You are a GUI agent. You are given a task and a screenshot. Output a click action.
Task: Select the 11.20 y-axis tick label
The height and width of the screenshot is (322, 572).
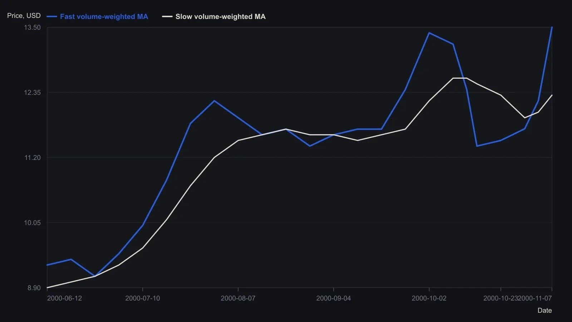coord(32,158)
